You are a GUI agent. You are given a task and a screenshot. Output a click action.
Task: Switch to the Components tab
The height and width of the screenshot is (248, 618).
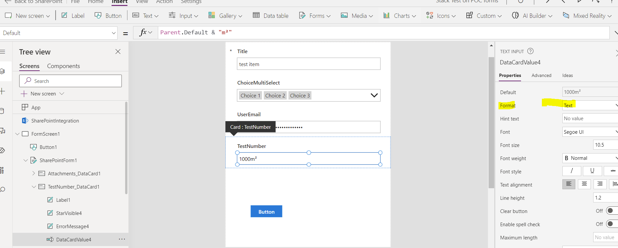coord(64,66)
